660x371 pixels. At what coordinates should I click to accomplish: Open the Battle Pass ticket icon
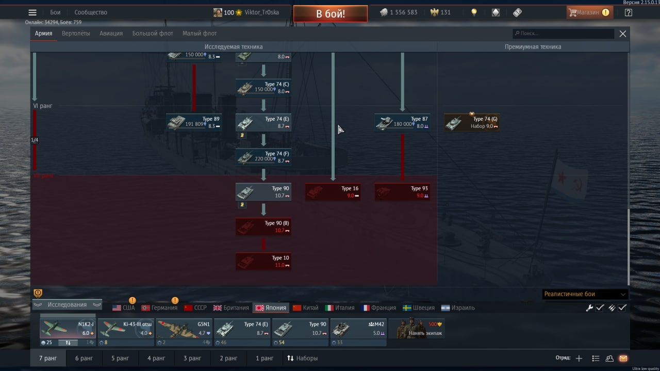(x=517, y=12)
